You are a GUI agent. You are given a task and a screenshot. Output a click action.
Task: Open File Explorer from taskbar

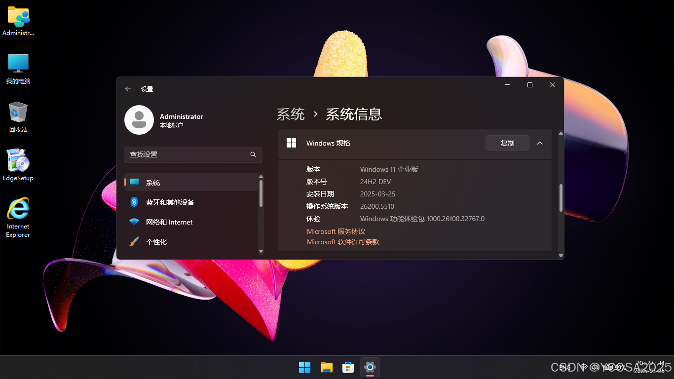[327, 367]
